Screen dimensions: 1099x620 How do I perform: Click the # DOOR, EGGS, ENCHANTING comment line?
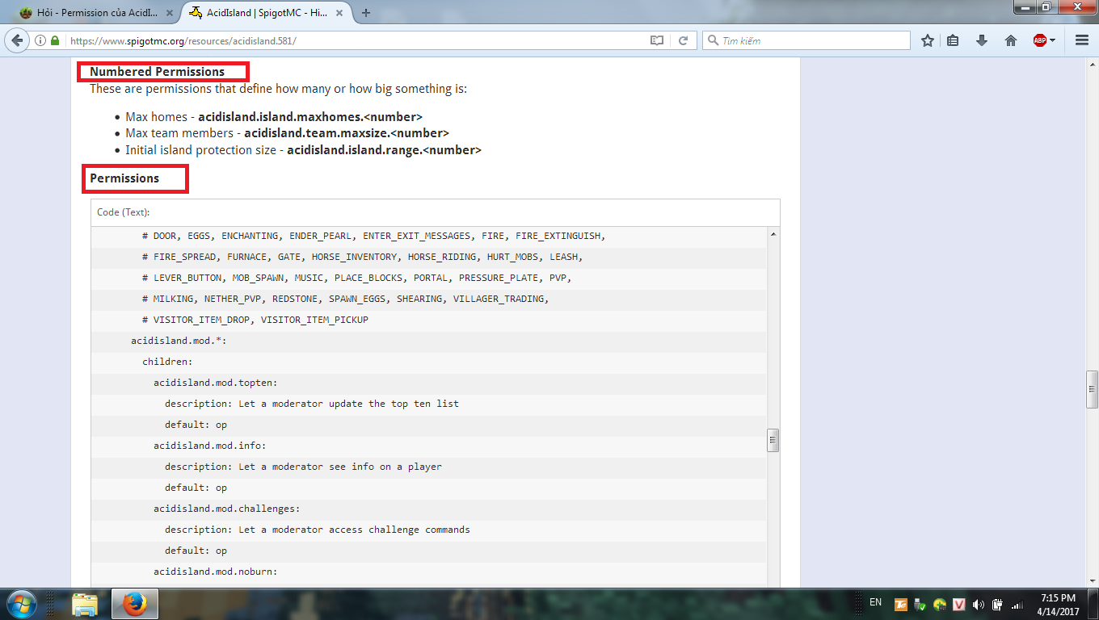(x=374, y=236)
